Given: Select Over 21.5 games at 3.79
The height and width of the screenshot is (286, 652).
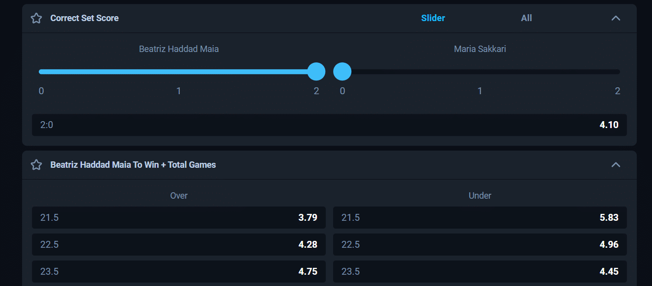Looking at the screenshot, I should click(x=179, y=217).
